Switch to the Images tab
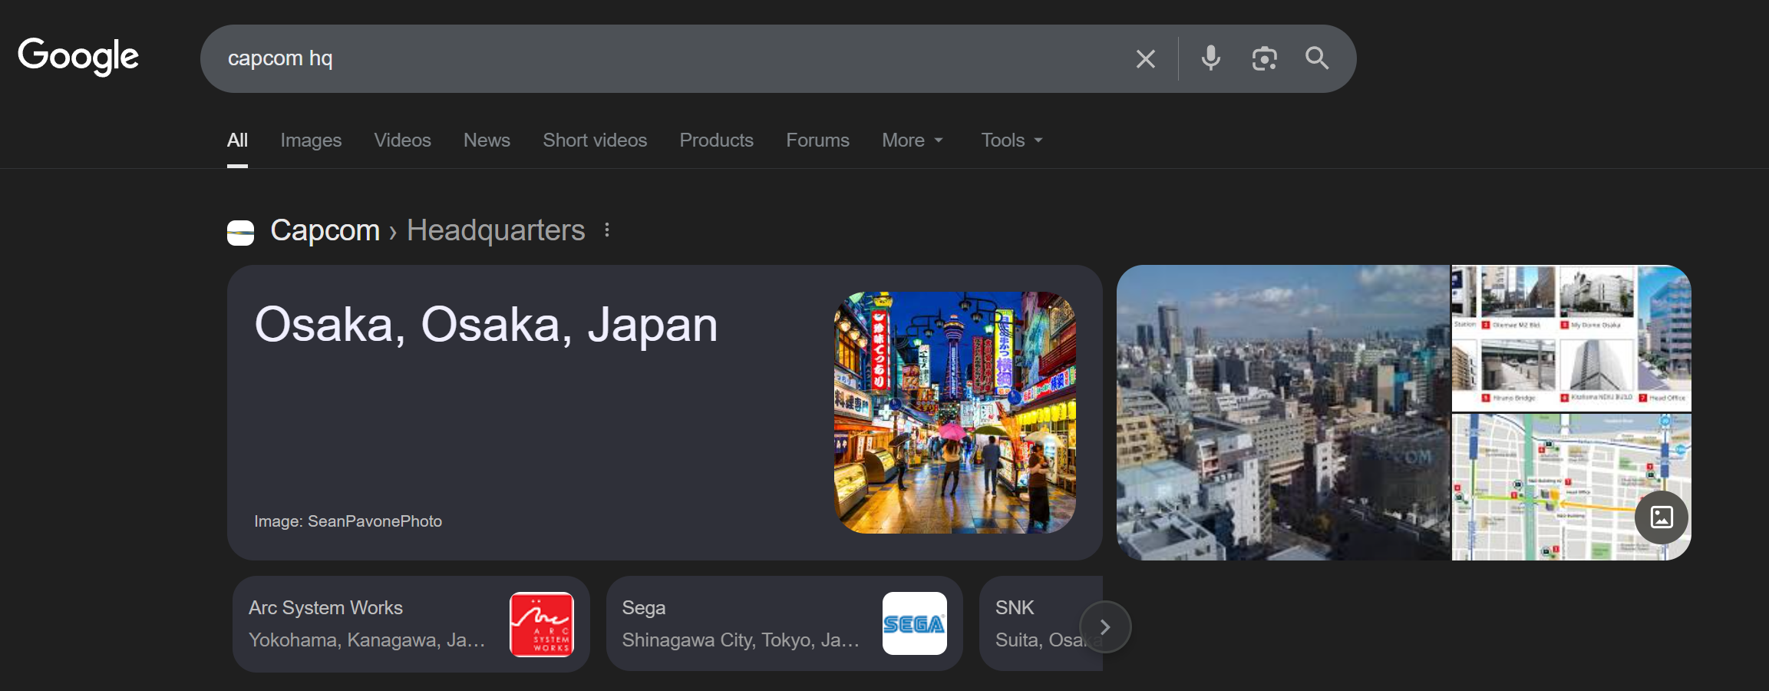This screenshot has height=691, width=1769. coord(311,141)
